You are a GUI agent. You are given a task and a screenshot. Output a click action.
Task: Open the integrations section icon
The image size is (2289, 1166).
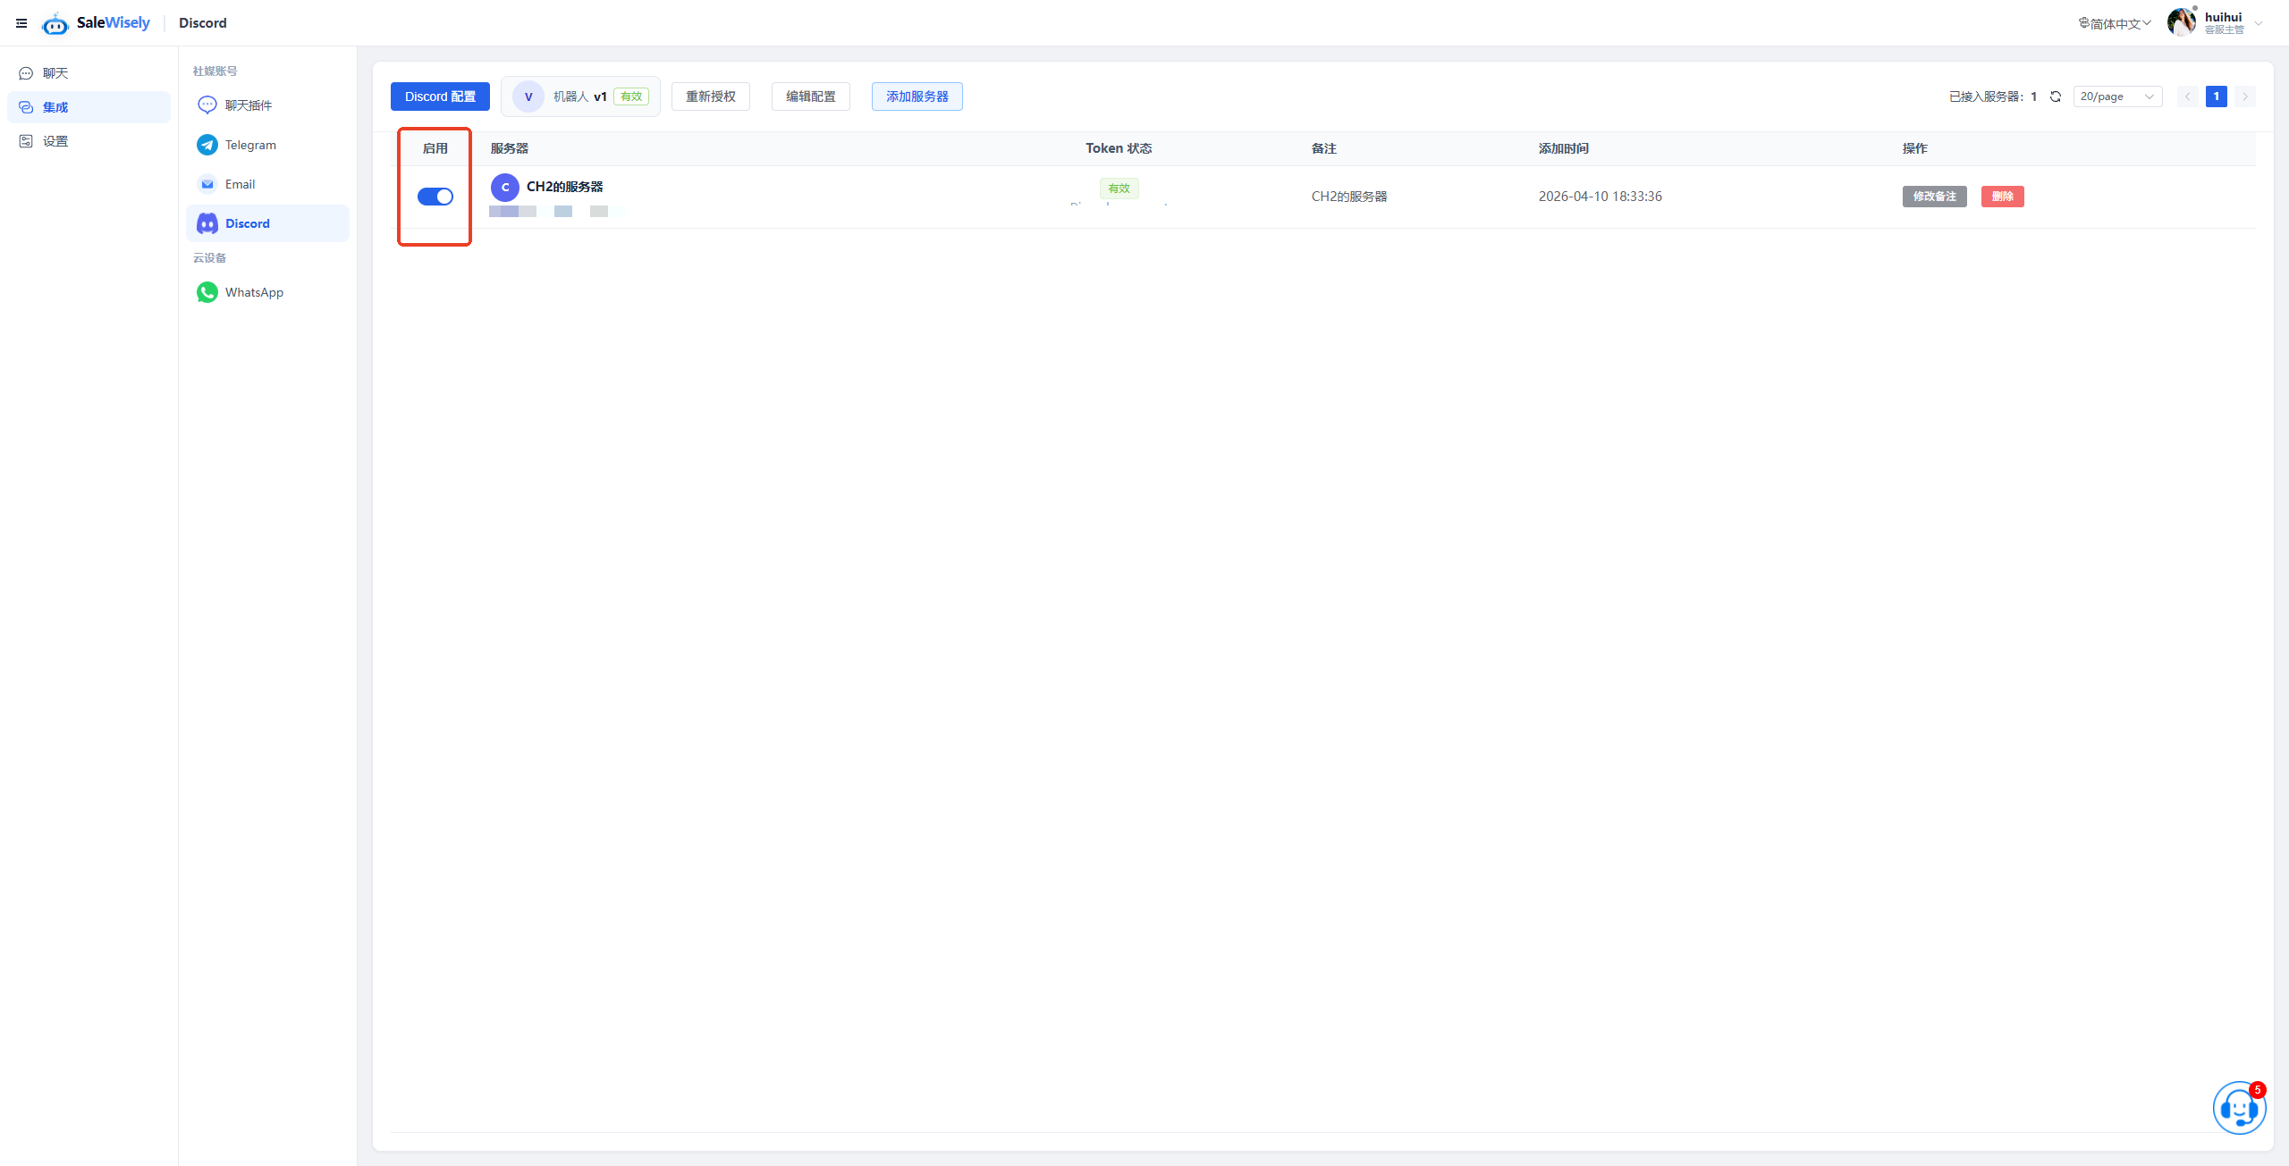point(26,107)
